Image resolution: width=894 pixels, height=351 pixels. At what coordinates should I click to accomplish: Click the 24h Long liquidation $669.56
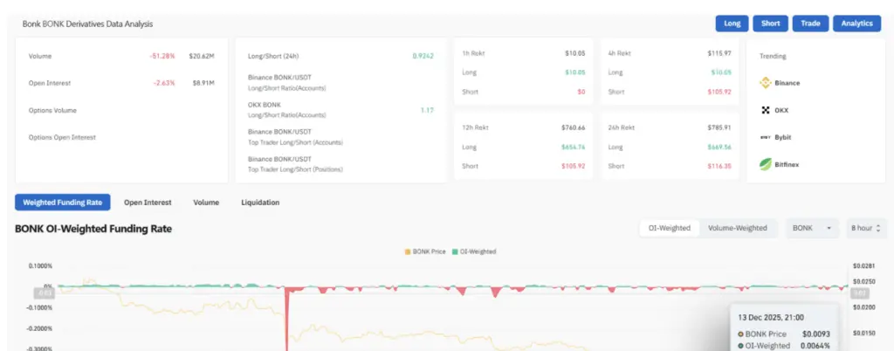[x=719, y=147]
